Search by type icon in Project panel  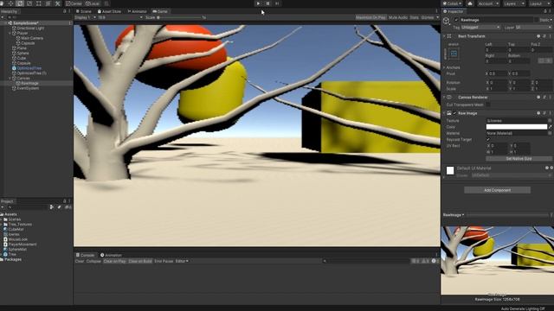click(x=52, y=207)
